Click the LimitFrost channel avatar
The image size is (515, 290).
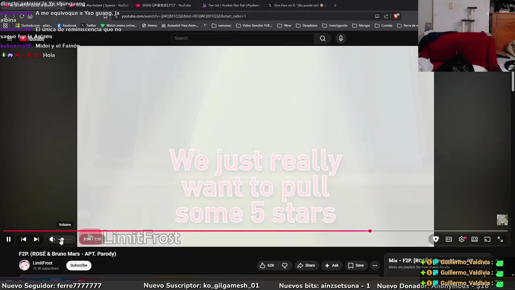tap(25, 265)
